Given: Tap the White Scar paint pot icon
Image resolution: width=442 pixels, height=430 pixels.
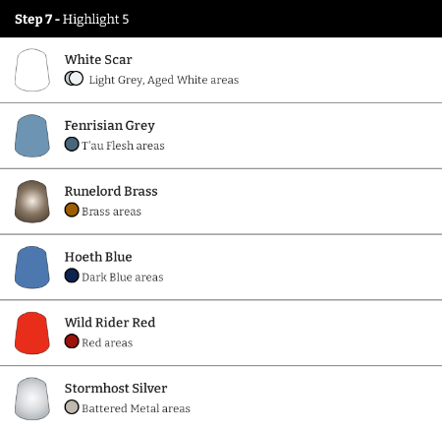Looking at the screenshot, I should point(32,70).
